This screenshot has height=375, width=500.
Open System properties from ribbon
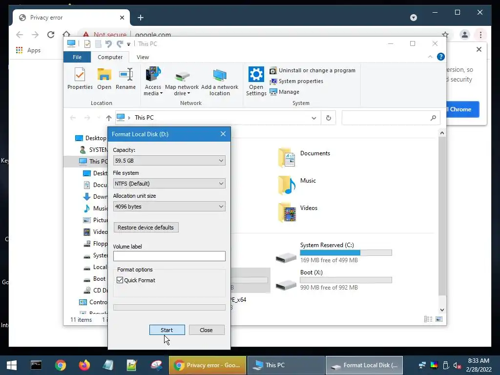click(x=296, y=82)
